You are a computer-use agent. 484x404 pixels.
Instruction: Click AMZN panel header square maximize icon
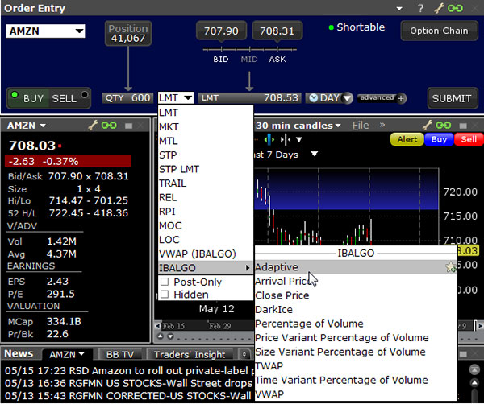pyautogui.click(x=129, y=126)
